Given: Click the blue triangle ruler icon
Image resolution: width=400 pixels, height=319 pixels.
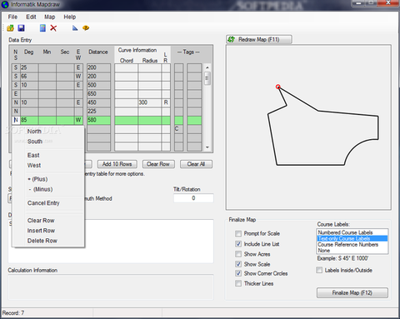Looking at the screenshot, I should (x=75, y=28).
